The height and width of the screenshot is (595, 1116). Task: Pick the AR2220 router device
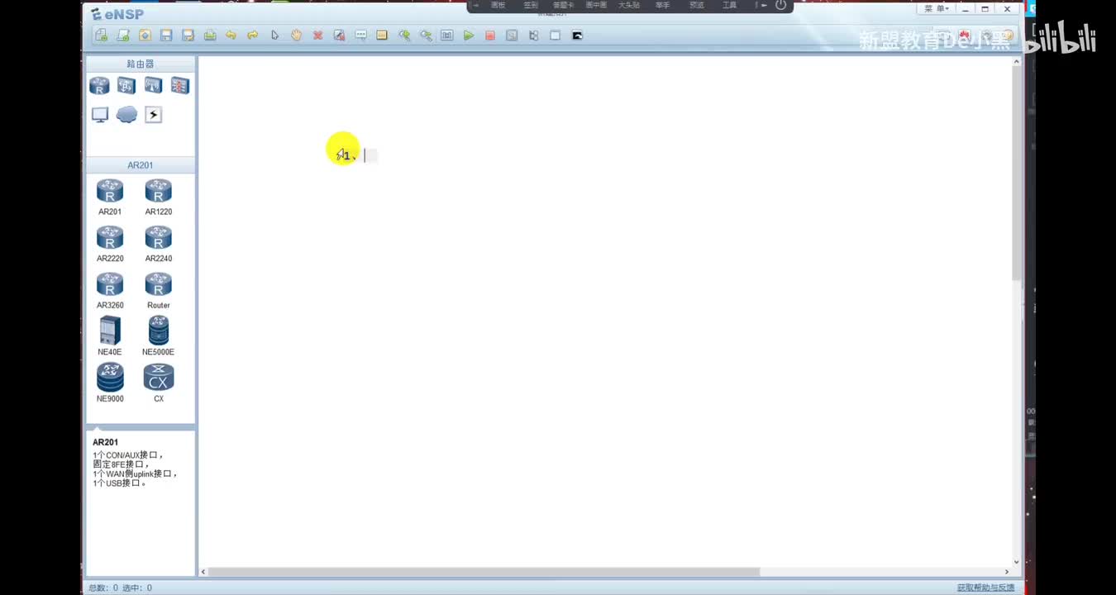[x=110, y=244]
